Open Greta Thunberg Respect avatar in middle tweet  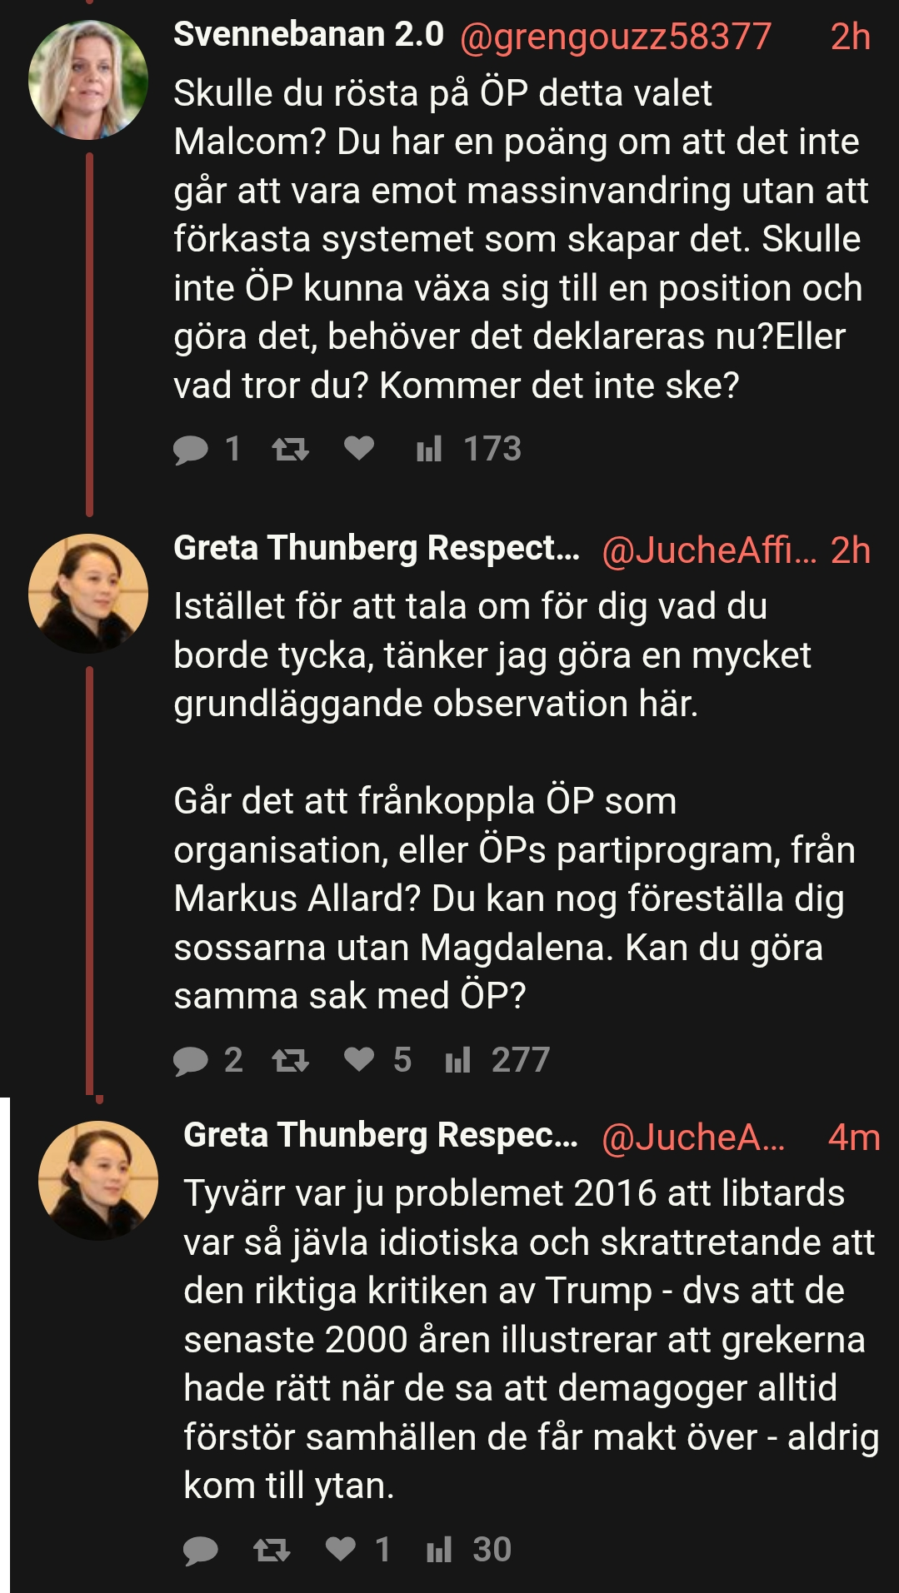88,593
